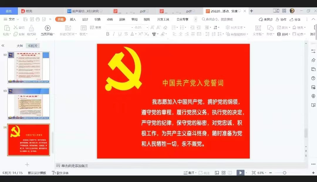Click the 协作 collaborate button
Screen dimensions: 317x182
point(281,19)
